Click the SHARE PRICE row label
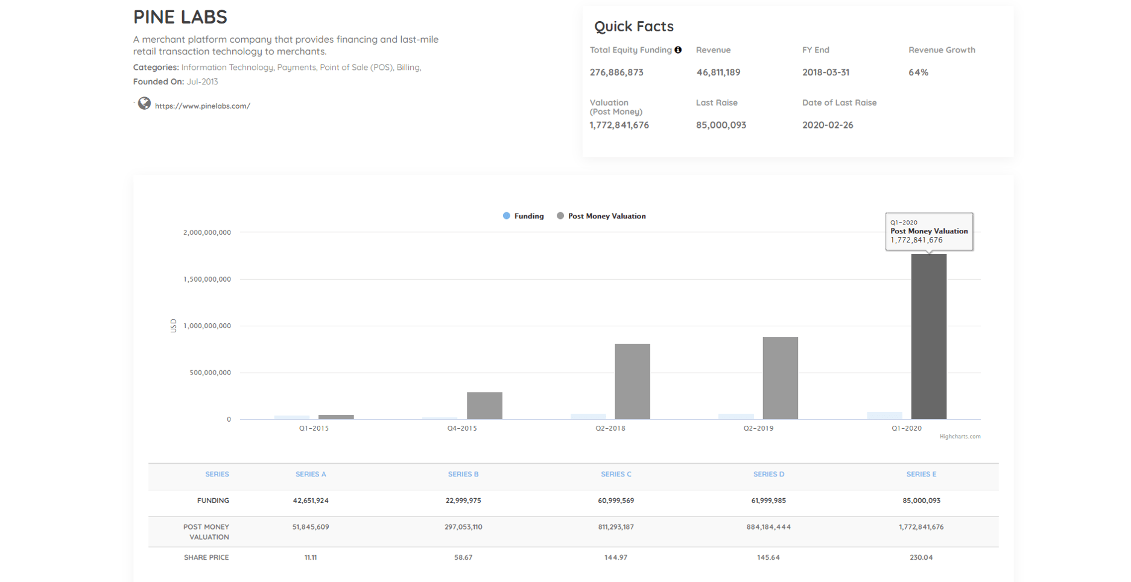 pos(206,558)
